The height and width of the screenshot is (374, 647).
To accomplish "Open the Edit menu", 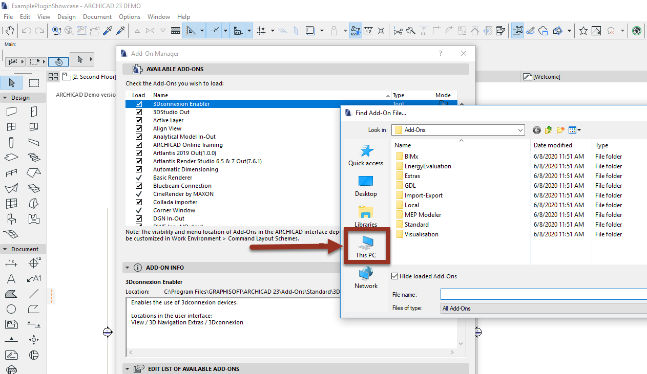I will [25, 17].
